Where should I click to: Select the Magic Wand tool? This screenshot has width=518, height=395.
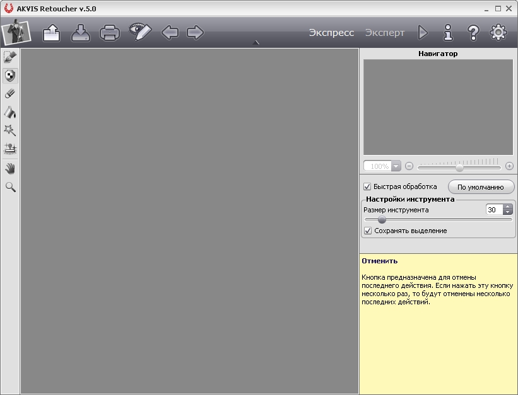10,130
